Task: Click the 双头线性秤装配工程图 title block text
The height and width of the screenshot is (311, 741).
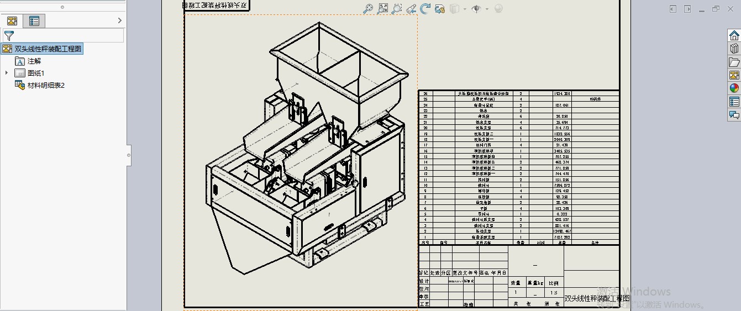Action: point(597,298)
